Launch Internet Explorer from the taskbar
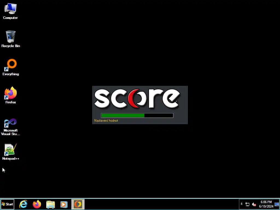 (23, 204)
